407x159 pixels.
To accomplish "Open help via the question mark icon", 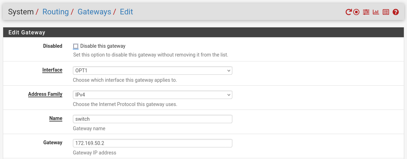I will [396, 12].
